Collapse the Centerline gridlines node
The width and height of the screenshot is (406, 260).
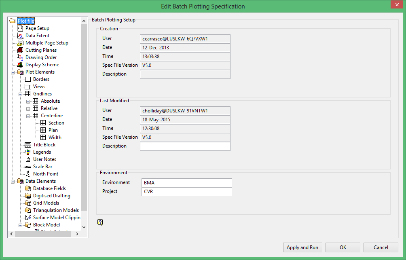click(28, 116)
